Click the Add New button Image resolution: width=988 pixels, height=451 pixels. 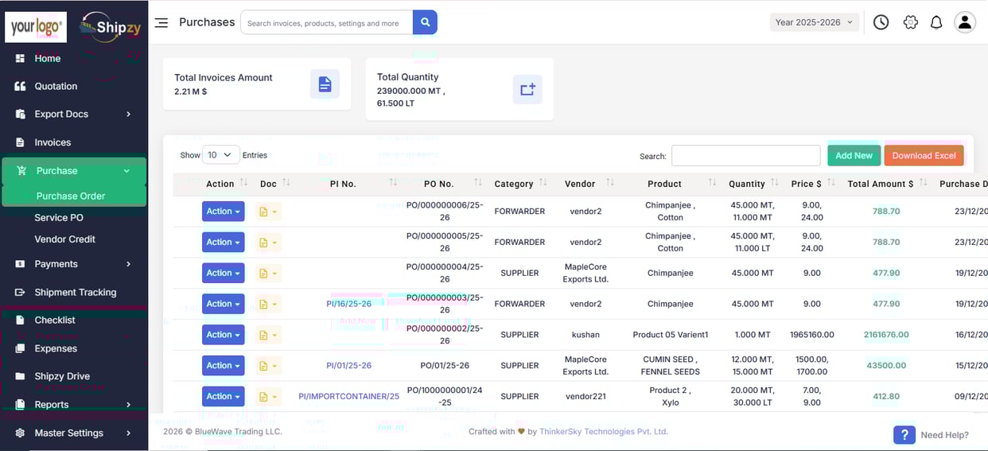coord(854,155)
